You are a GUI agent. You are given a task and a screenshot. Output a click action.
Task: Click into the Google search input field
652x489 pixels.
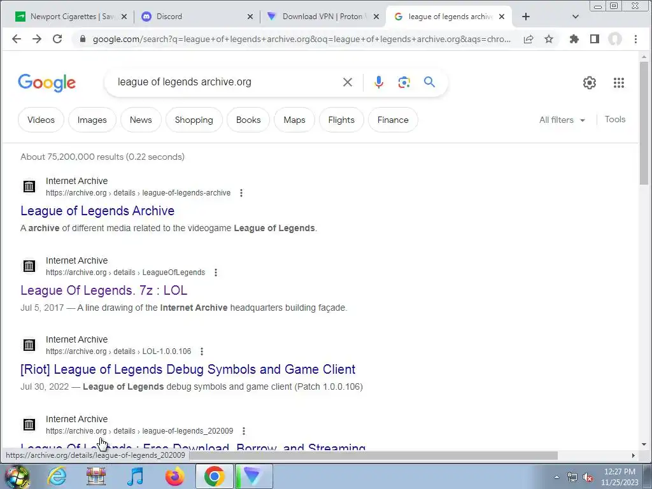tap(227, 82)
